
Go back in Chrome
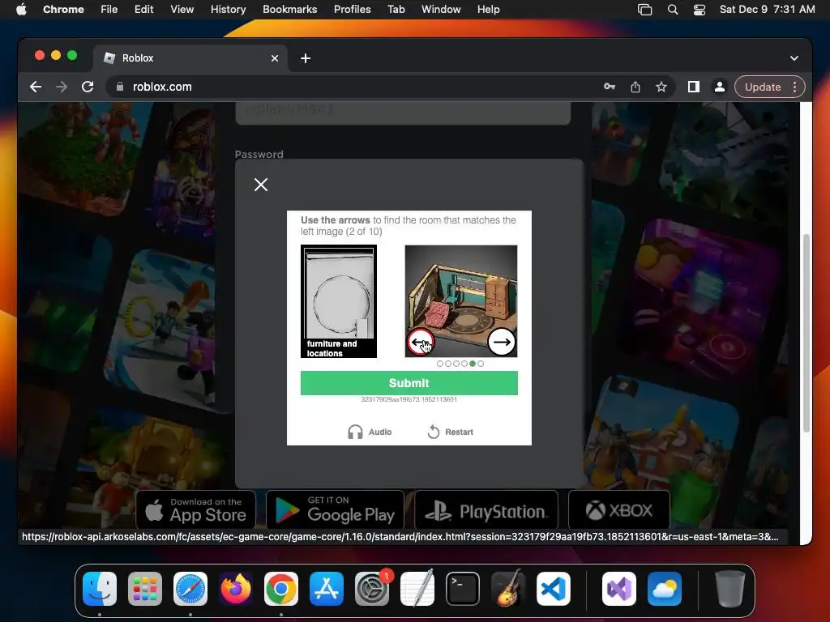(36, 87)
